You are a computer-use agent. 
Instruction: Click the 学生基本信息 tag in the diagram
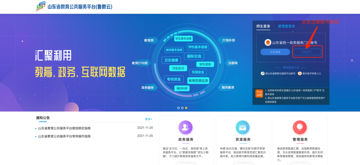183,38
